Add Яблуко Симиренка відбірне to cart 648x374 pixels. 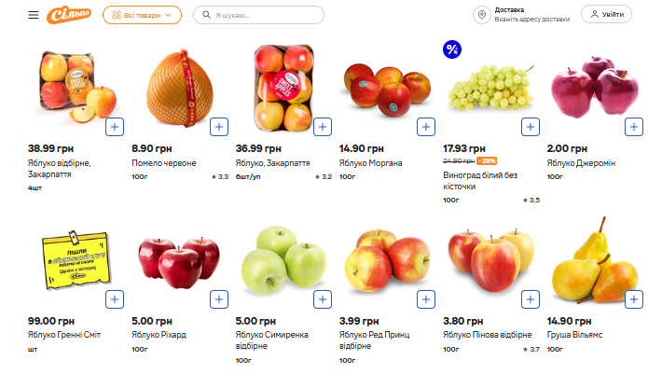(x=323, y=299)
